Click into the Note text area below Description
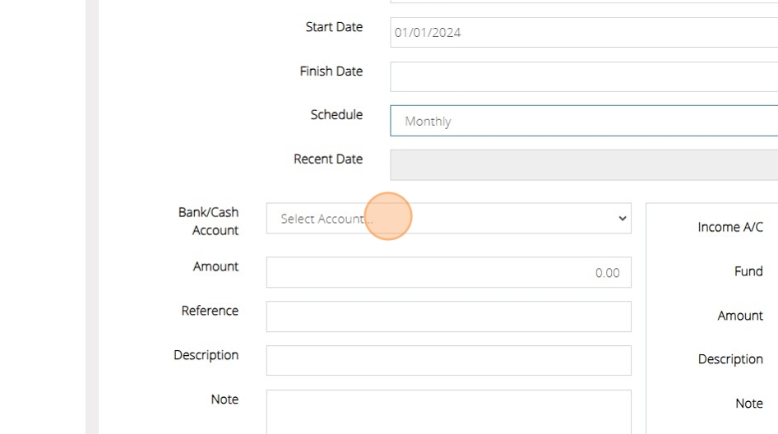The height and width of the screenshot is (434, 778). [x=448, y=411]
